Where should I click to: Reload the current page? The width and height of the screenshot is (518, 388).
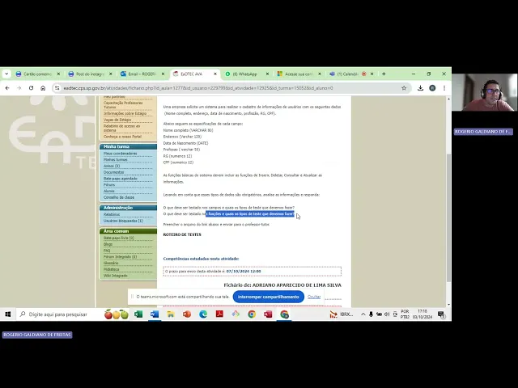31,88
